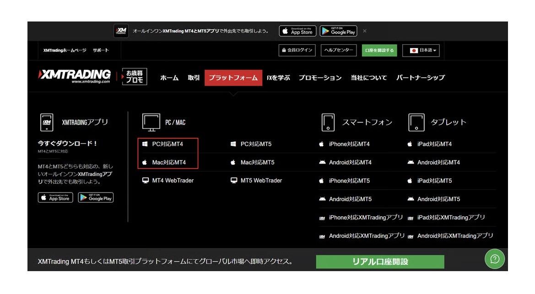
Task: Click the リアル口座開設 green button
Action: click(x=380, y=262)
